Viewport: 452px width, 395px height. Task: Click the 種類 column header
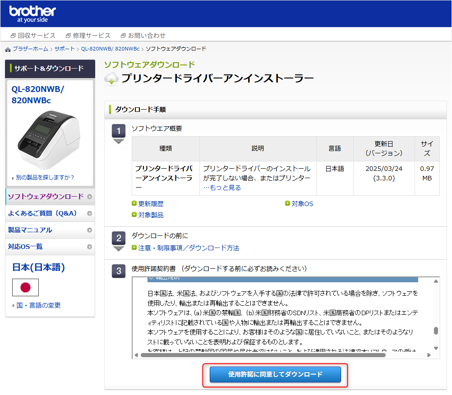[x=166, y=149]
